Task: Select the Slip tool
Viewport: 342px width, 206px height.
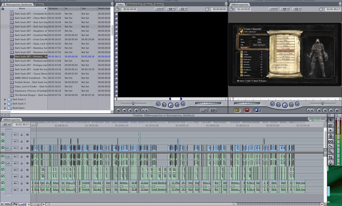Action: 331,141
